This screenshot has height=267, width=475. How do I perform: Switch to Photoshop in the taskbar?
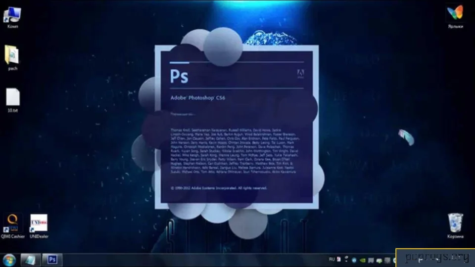click(x=52, y=260)
